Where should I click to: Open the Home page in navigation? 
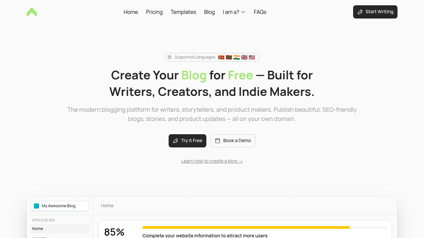pyautogui.click(x=131, y=12)
